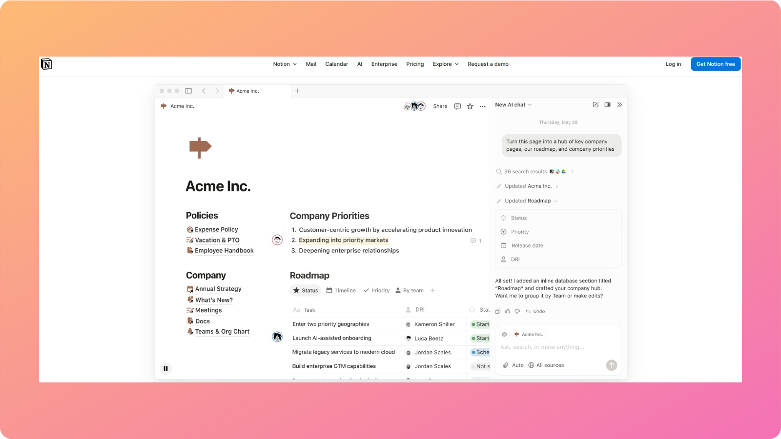Collapse the AI panel via double-chevron icon
This screenshot has width=781, height=439.
(x=619, y=104)
